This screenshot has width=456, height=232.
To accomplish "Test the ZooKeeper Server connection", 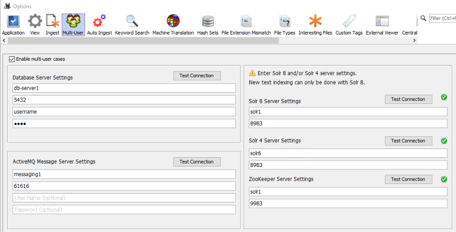I will coord(408,179).
